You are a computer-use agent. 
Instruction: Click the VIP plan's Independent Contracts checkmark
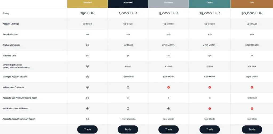tap(252, 87)
